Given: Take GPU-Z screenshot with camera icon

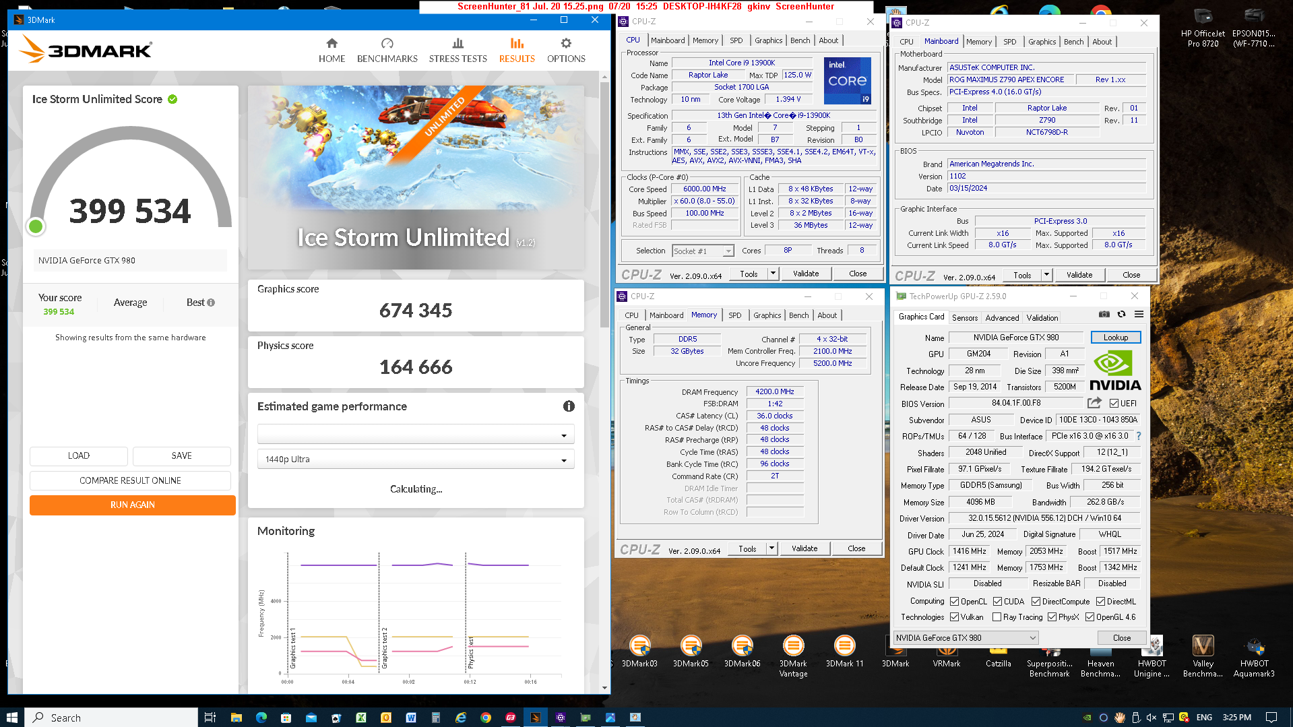Looking at the screenshot, I should [x=1104, y=314].
